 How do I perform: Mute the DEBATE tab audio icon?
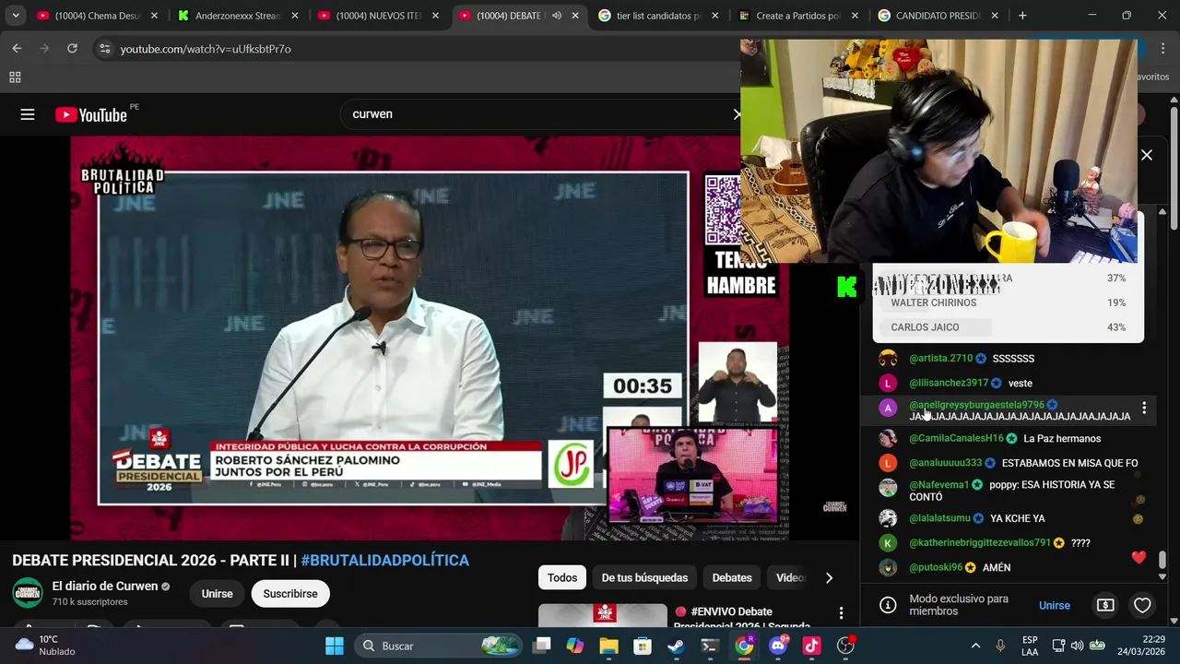point(556,16)
